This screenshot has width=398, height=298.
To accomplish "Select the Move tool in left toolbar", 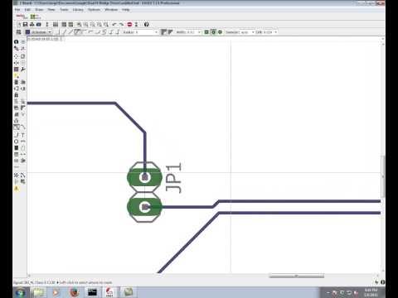I will point(16,56).
